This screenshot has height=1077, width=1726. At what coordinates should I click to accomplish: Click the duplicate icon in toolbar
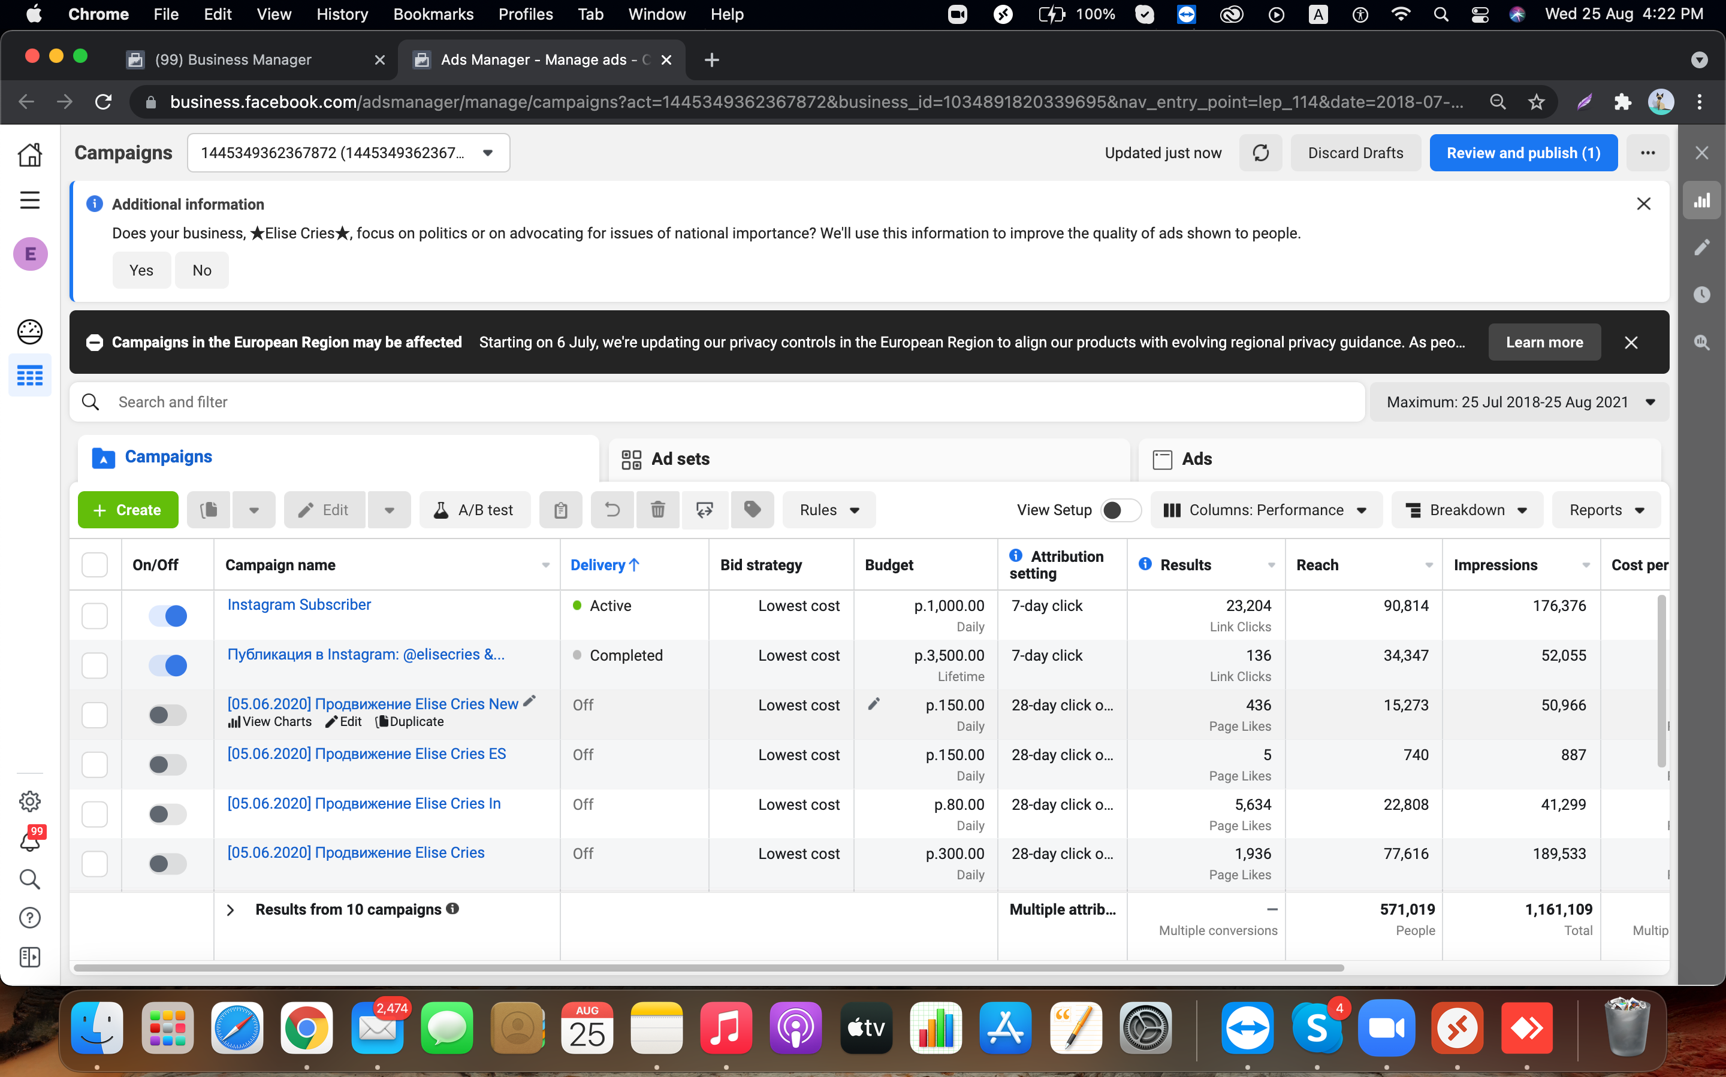tap(209, 509)
